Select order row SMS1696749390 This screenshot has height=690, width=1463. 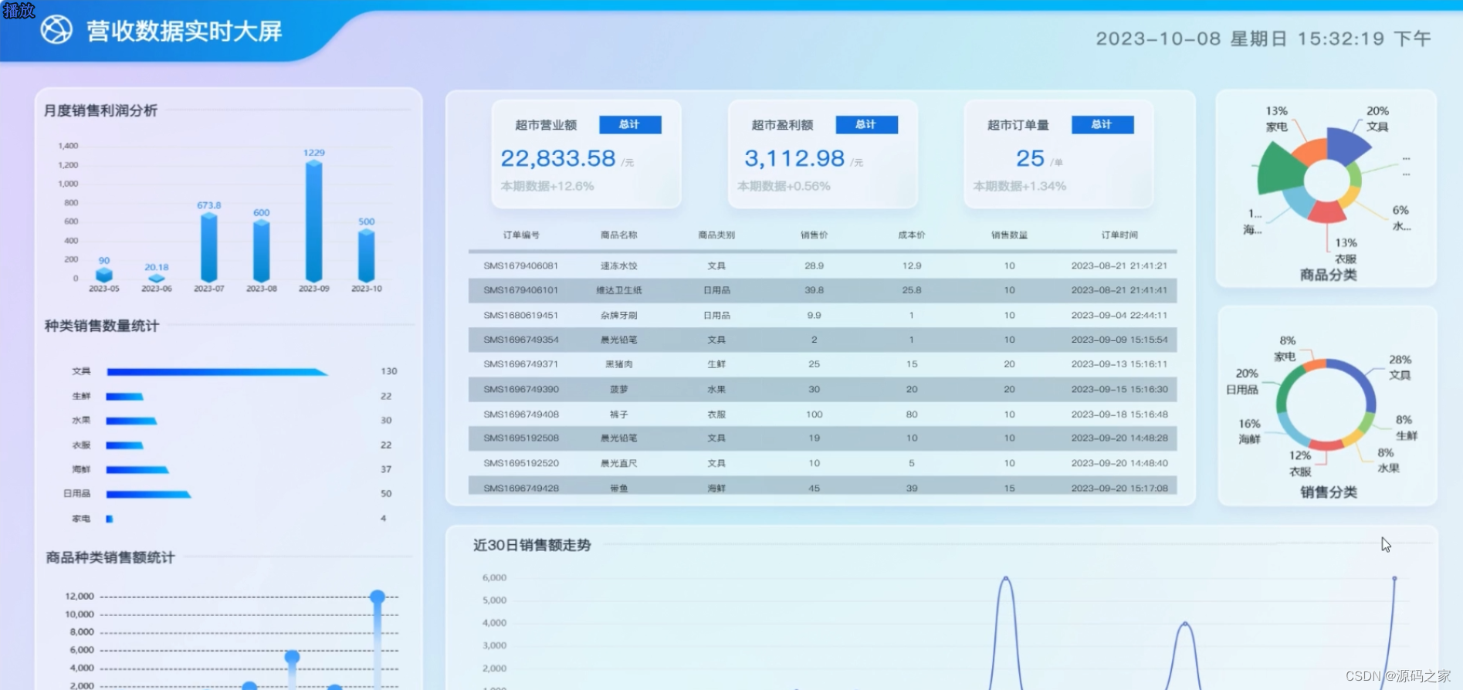point(822,389)
